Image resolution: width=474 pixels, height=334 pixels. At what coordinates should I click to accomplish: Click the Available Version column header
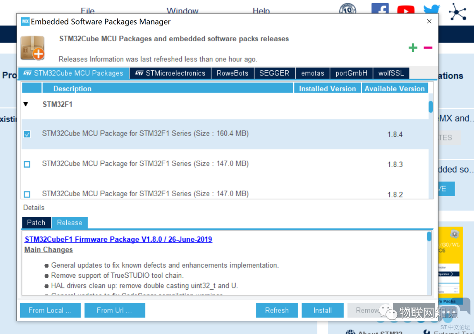(x=395, y=89)
